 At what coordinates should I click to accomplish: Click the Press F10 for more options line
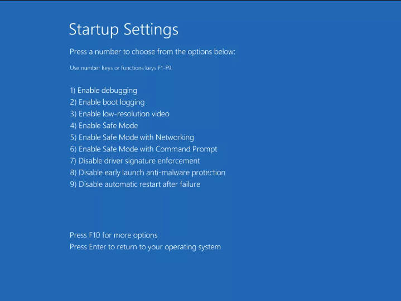pyautogui.click(x=114, y=235)
